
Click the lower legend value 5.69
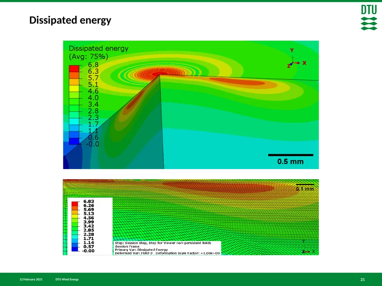89,210
